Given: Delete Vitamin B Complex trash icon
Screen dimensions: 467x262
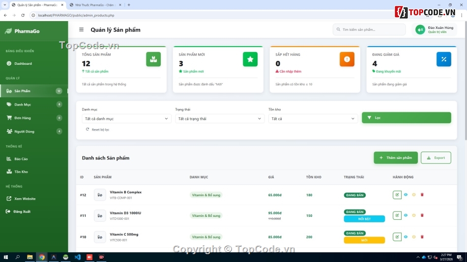Looking at the screenshot, I should tap(422, 194).
